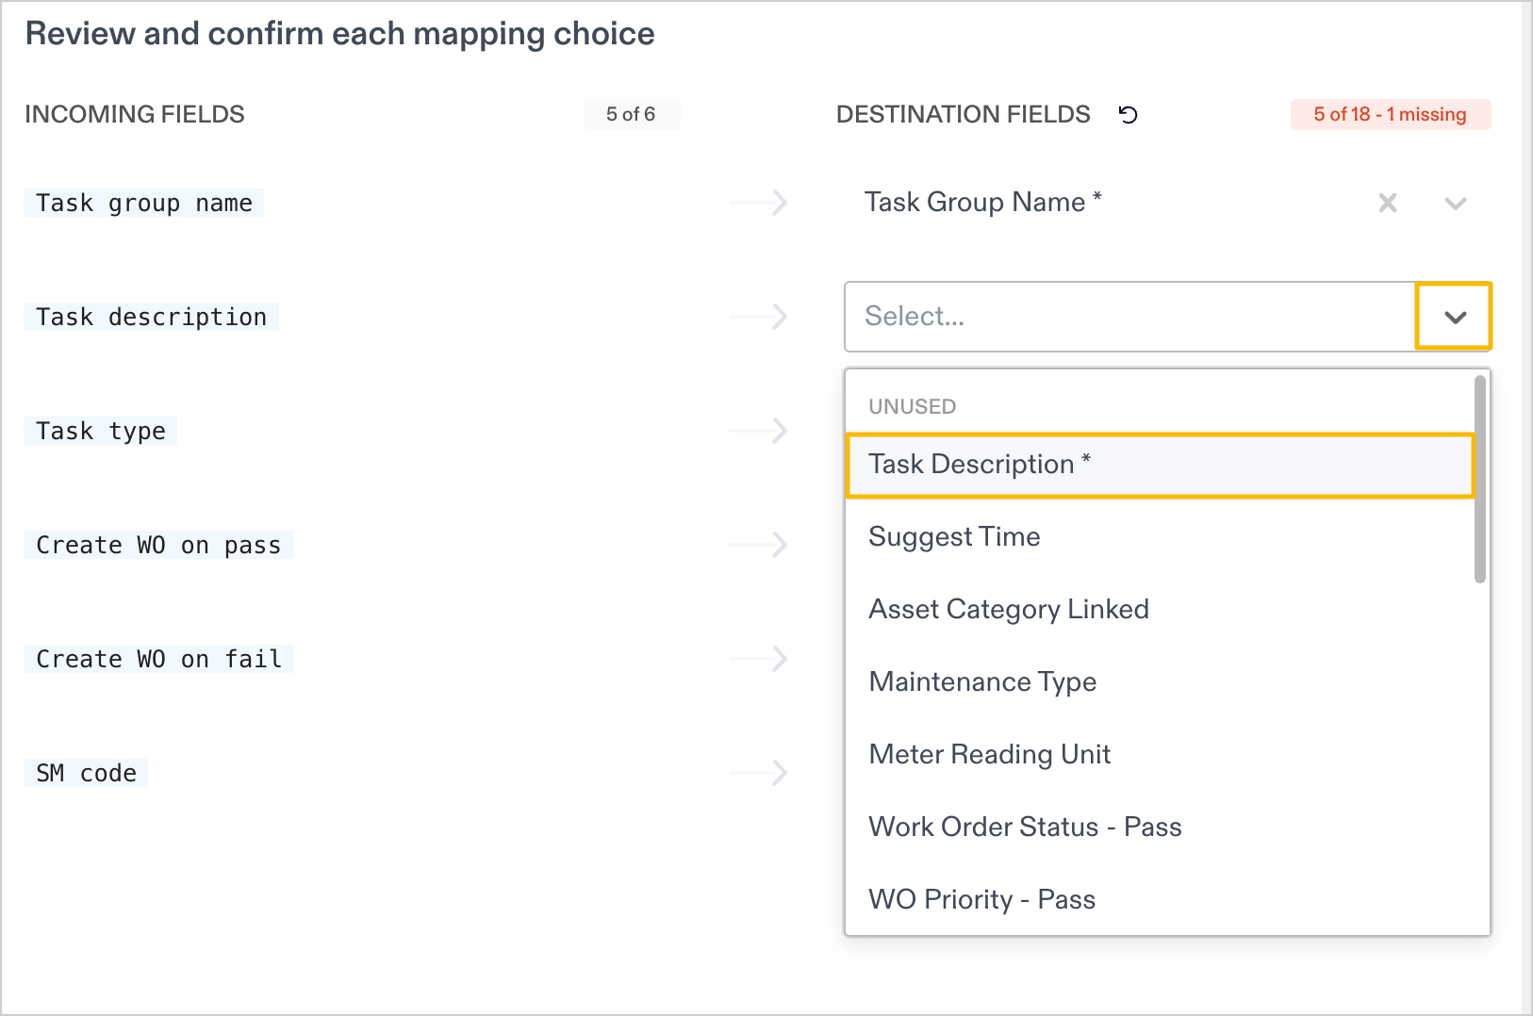1533x1016 pixels.
Task: Click the SM code incoming field
Action: click(x=86, y=774)
